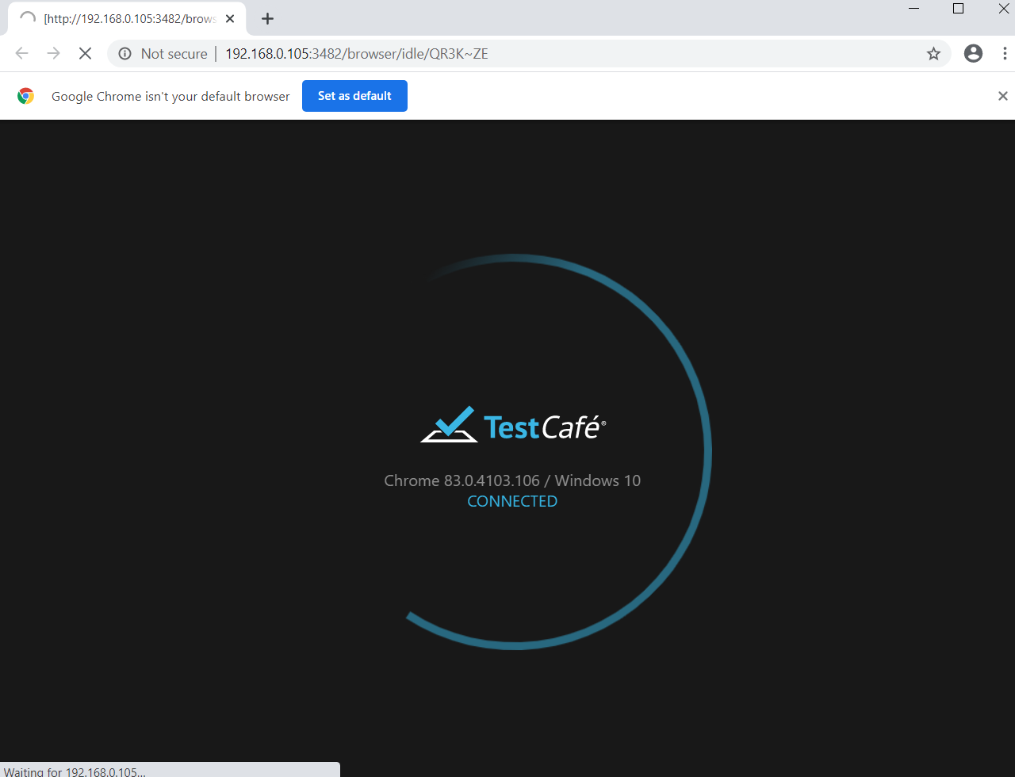1015x777 pixels.
Task: Close the TestCafe browser tab
Action: pos(230,18)
